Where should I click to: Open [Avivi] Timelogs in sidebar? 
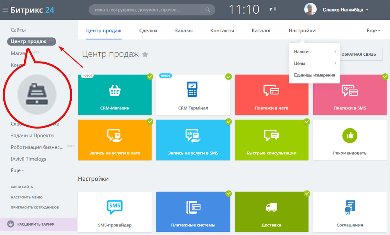click(x=28, y=159)
